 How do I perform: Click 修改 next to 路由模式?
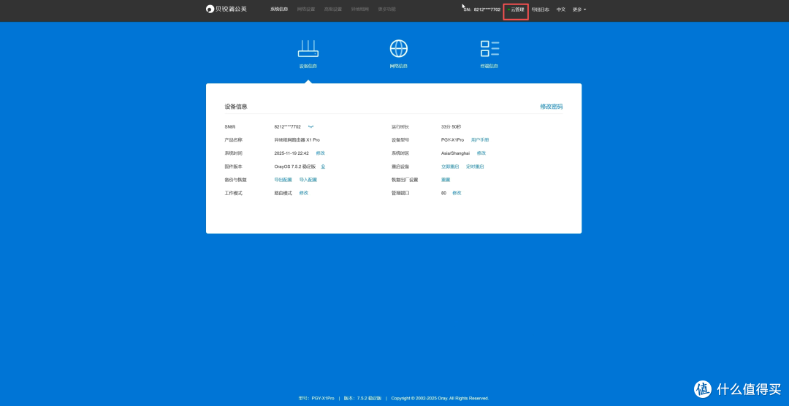[x=303, y=194]
